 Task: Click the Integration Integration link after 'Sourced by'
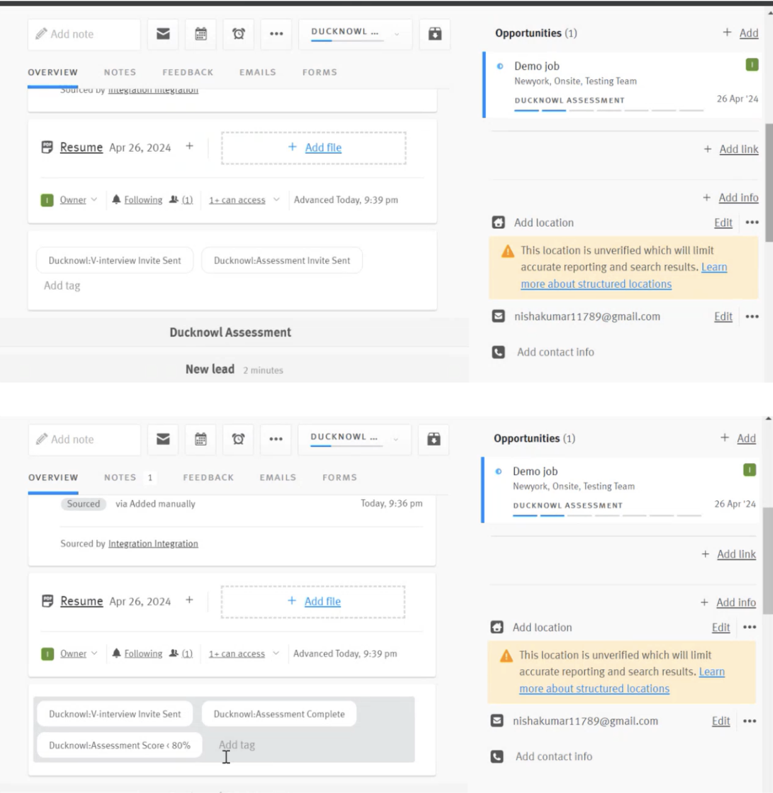pyautogui.click(x=153, y=544)
